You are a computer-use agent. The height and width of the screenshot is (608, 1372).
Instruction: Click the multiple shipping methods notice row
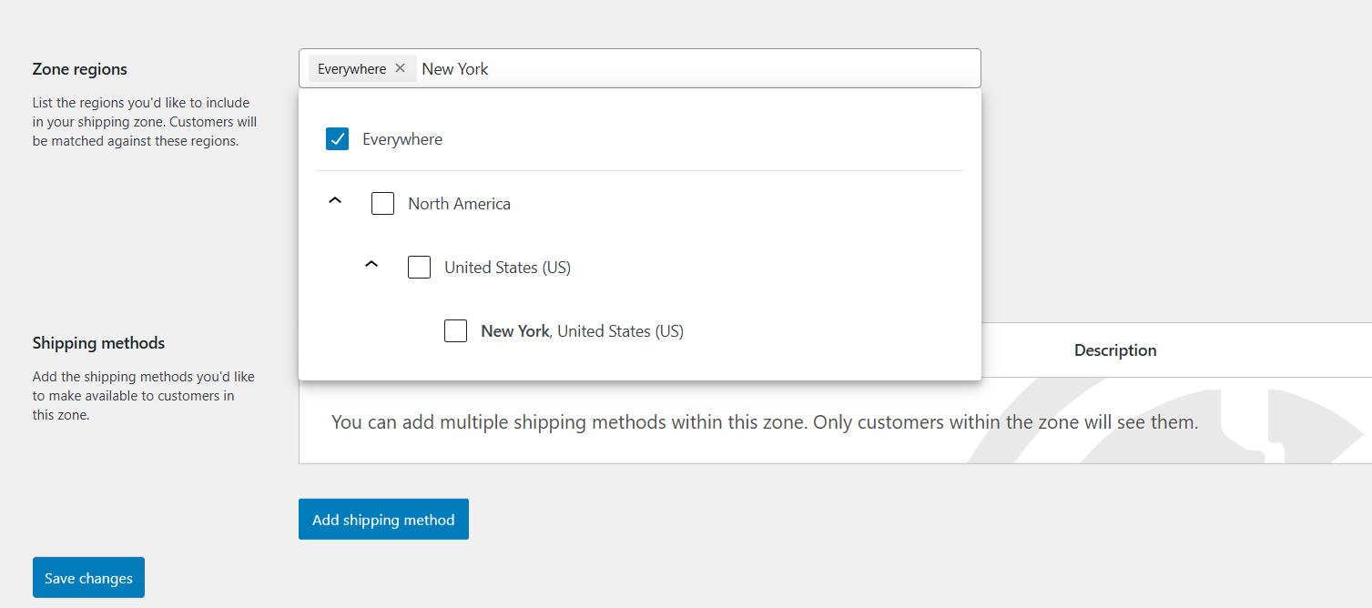click(x=765, y=421)
